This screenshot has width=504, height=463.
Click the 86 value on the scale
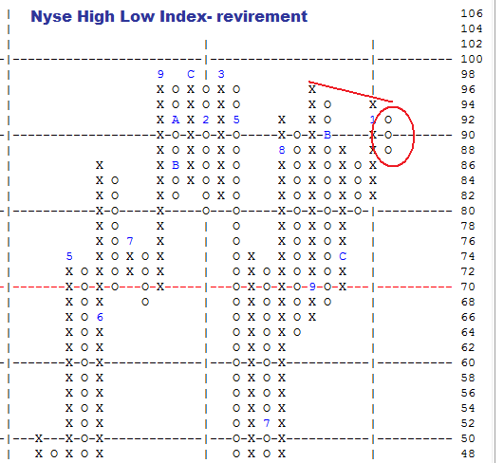pos(468,165)
